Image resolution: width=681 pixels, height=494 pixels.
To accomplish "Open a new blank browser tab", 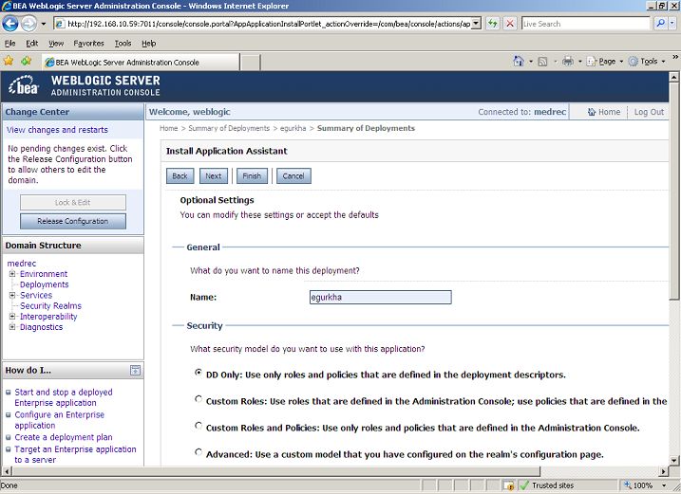I will click(x=250, y=63).
